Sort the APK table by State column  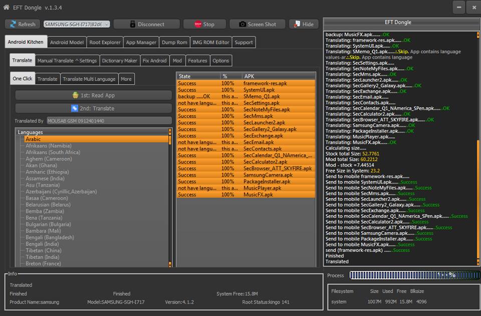(198, 76)
